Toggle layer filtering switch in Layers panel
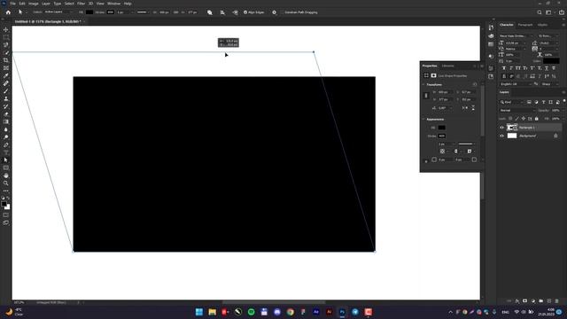 point(563,101)
